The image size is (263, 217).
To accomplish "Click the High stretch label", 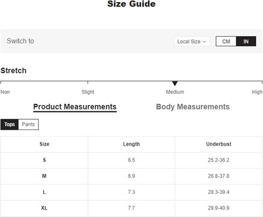I will point(257,92).
